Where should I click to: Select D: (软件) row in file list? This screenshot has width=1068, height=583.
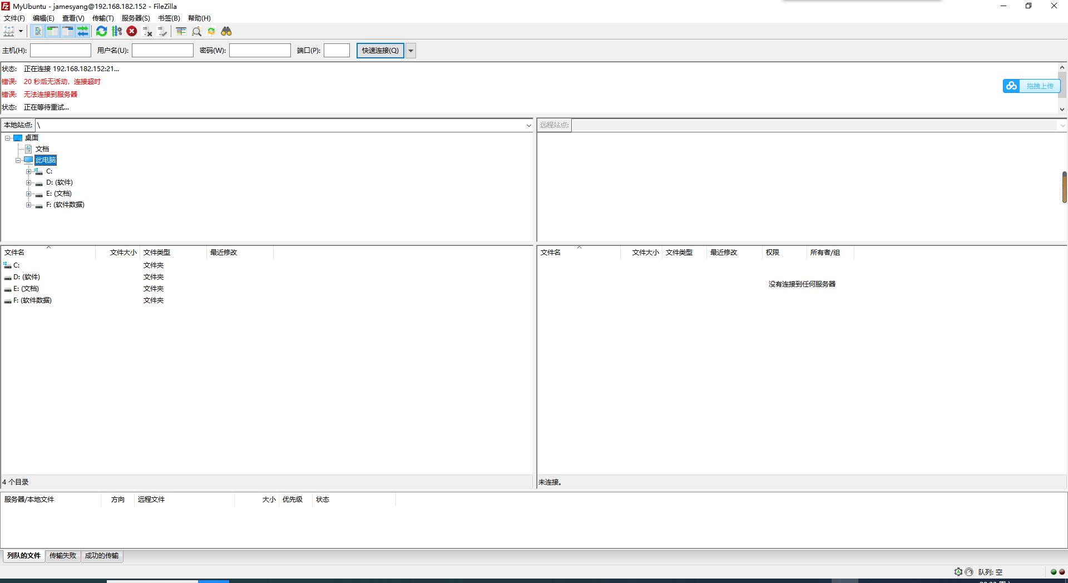(x=138, y=277)
